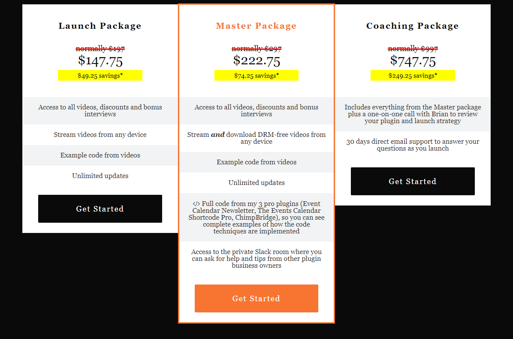
Task: Click the Coaching Package heading
Action: tap(413, 26)
